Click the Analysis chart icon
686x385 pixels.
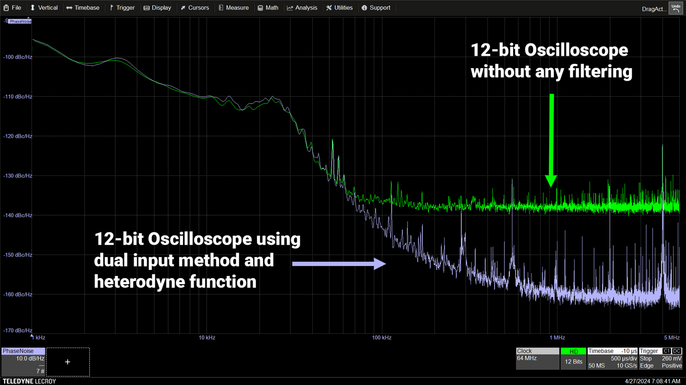(290, 8)
